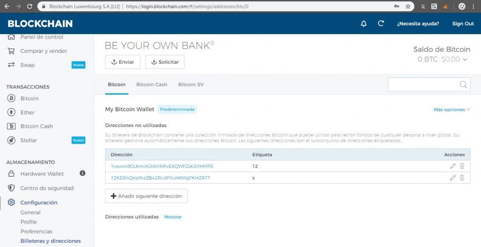
Task: Delete address 1cewxx9CLKm with trash icon
Action: tap(462, 166)
